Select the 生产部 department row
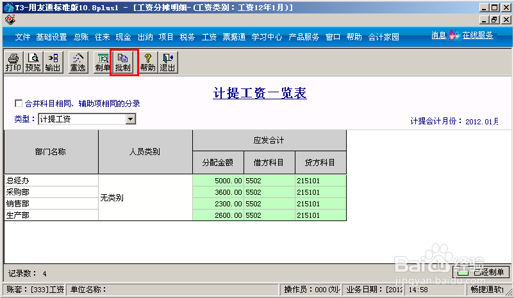The image size is (514, 298). click(x=51, y=215)
